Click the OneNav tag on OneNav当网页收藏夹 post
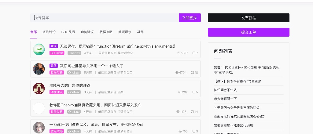Viewport: 313px width, 134px height. (74, 111)
